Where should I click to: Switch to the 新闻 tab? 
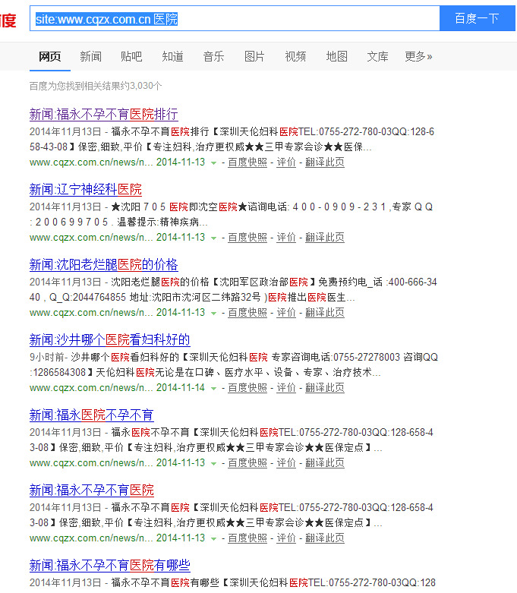91,57
